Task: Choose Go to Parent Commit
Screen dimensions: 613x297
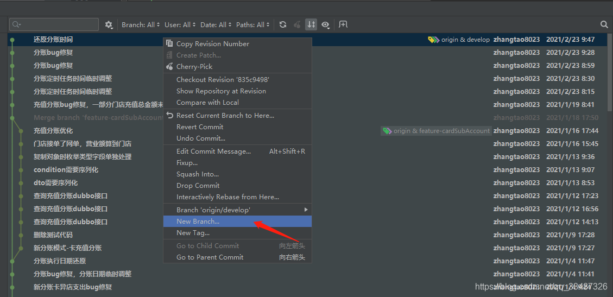Action: (237, 257)
